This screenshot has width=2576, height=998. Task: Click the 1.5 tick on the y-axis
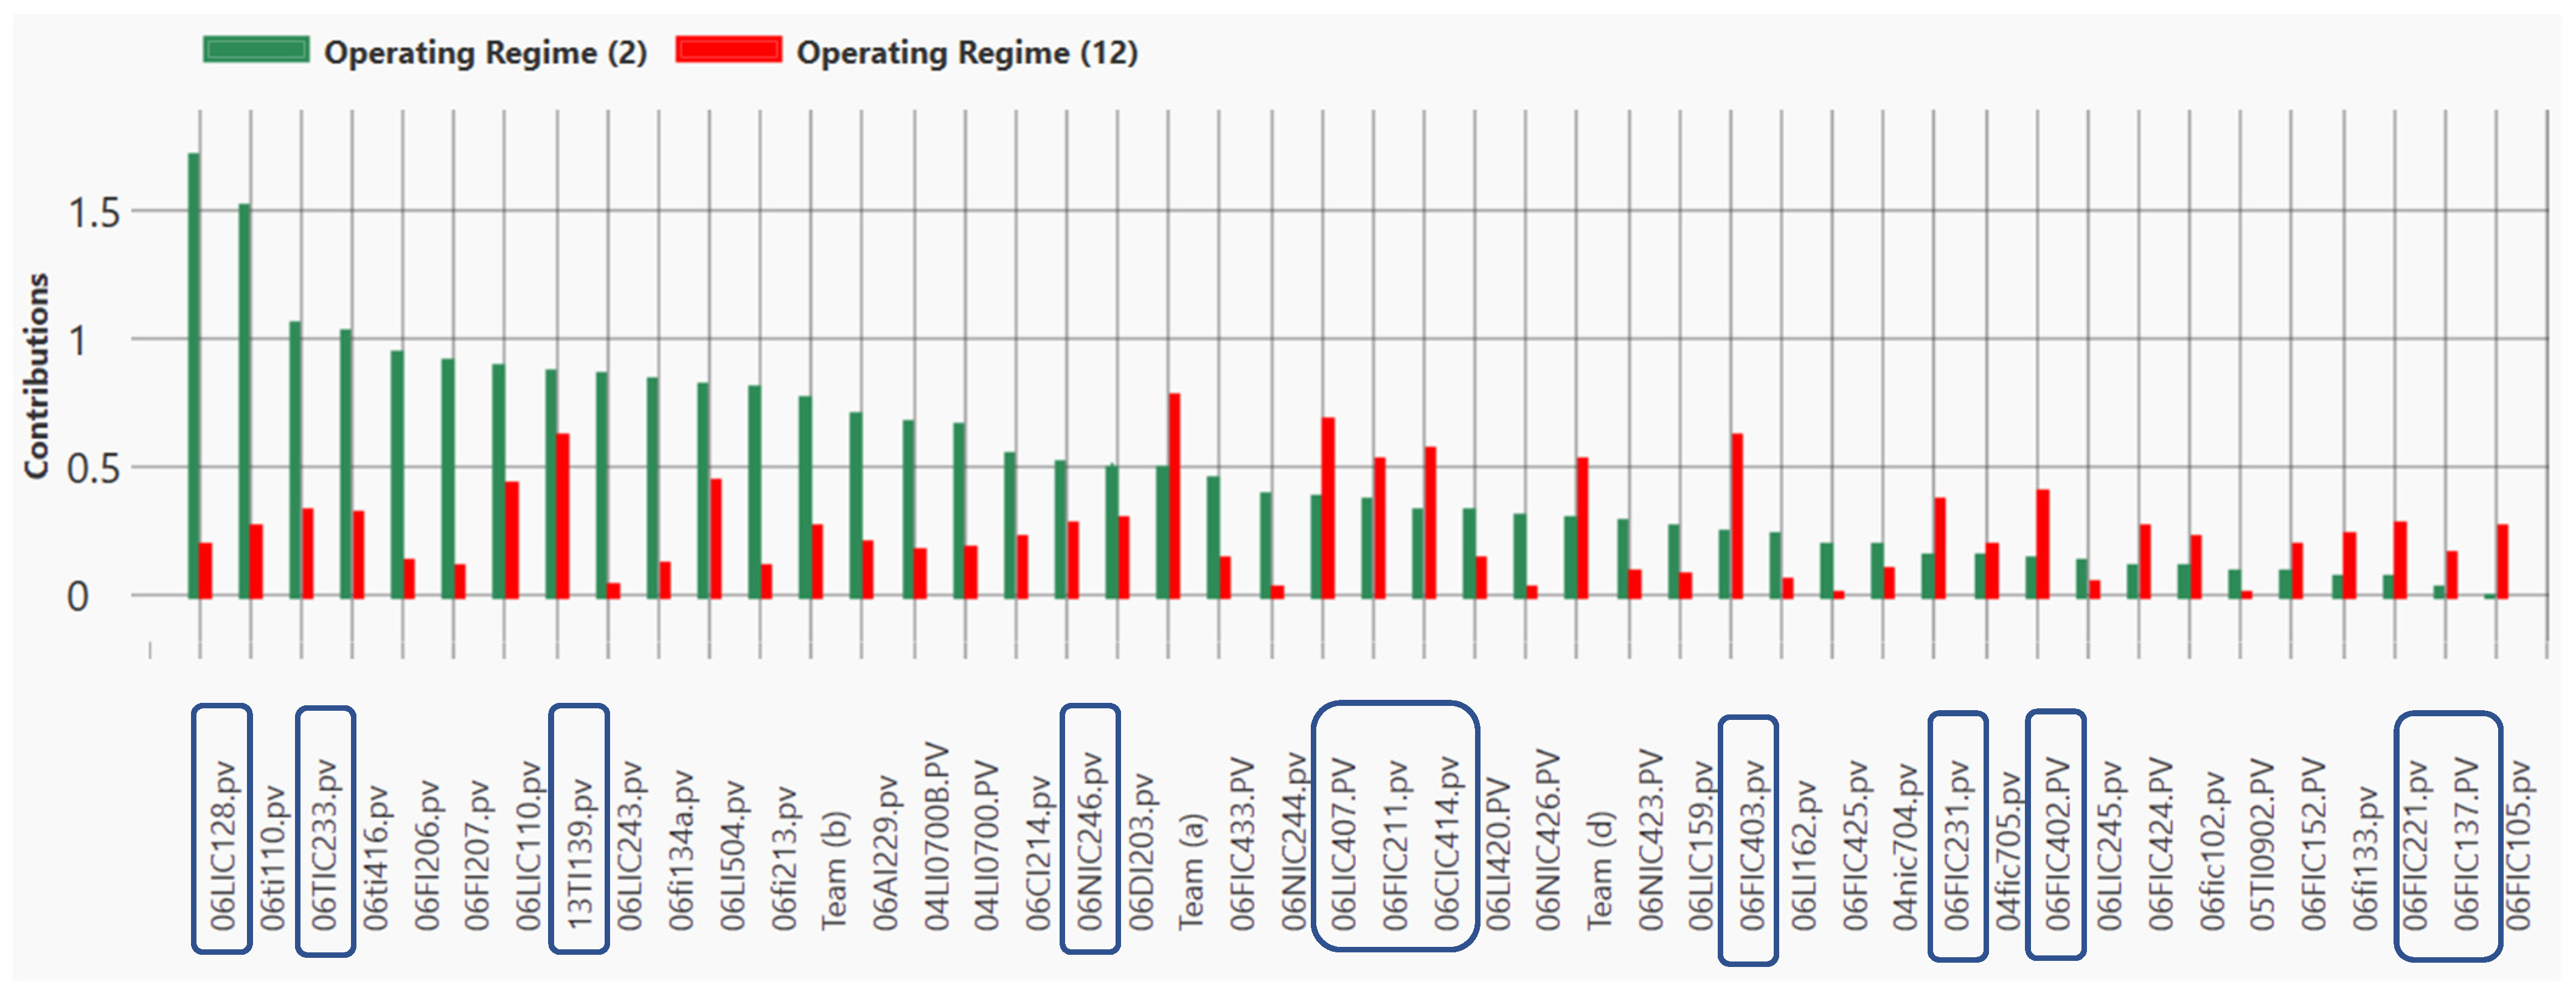click(93, 213)
